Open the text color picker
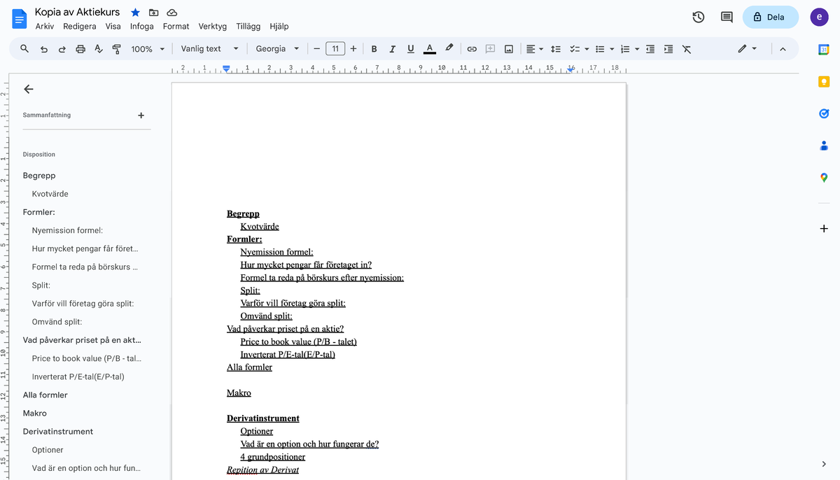840x480 pixels. point(429,49)
